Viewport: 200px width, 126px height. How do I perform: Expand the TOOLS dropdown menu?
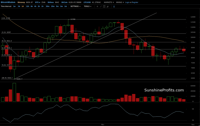(x=88, y=6)
